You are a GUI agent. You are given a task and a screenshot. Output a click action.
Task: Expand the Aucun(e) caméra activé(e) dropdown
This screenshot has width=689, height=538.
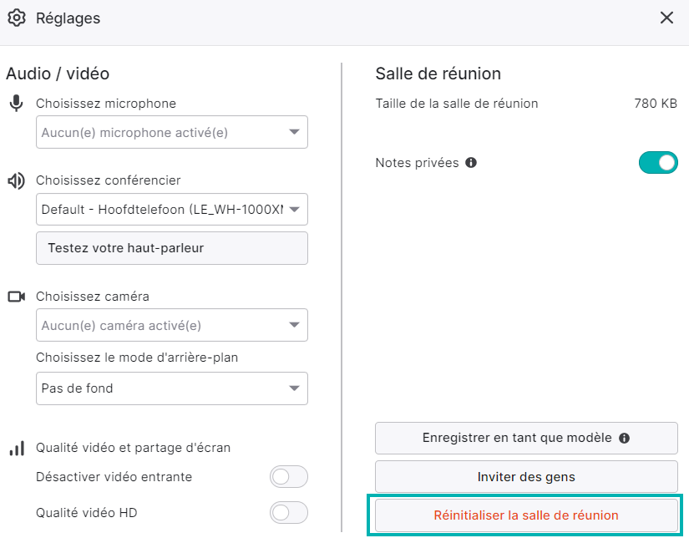pyautogui.click(x=172, y=325)
